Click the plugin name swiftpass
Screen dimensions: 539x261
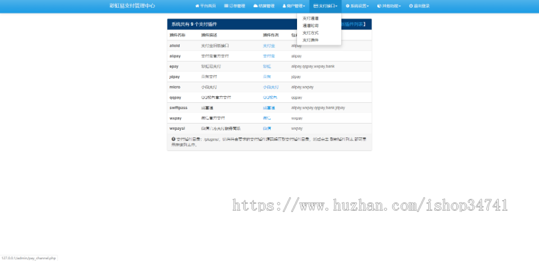pos(178,108)
